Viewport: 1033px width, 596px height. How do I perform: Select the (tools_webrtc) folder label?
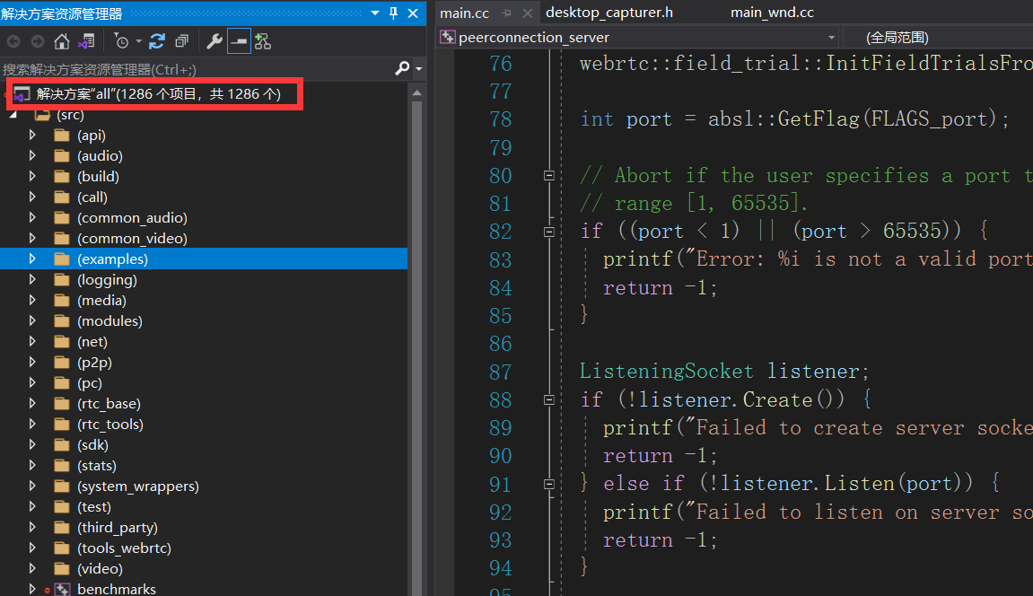point(124,548)
